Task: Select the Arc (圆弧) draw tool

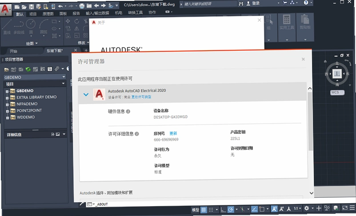Action: (44, 27)
